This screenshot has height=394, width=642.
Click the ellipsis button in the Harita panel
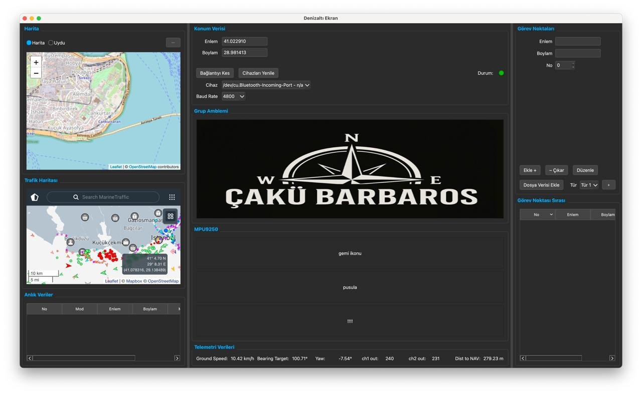pos(173,43)
